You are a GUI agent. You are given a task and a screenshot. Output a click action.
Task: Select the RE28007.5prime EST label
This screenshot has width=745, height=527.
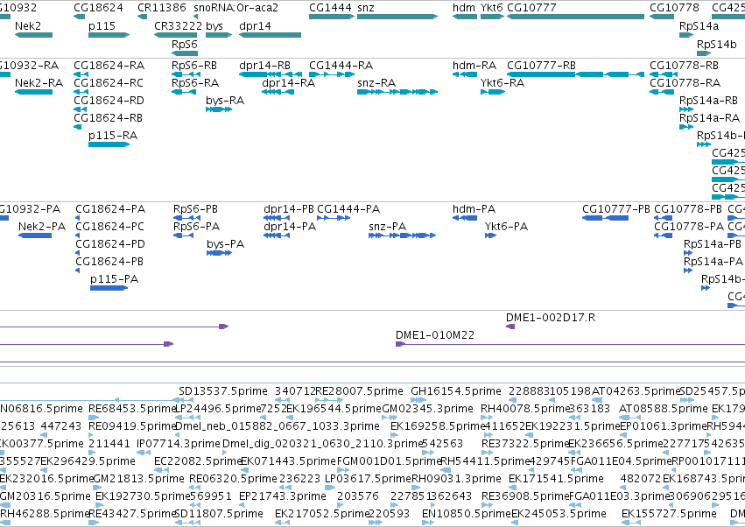[359, 390]
